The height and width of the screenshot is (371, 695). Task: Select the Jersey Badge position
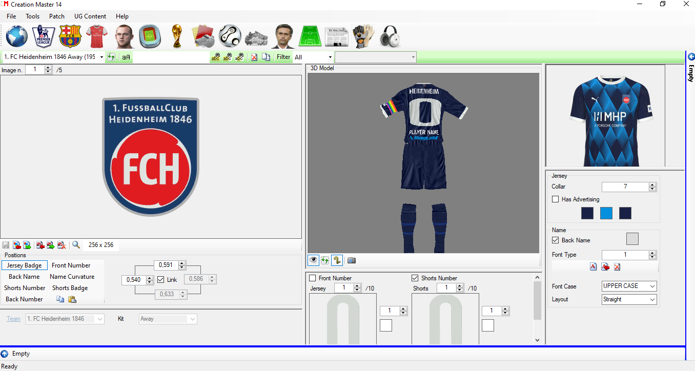point(25,265)
